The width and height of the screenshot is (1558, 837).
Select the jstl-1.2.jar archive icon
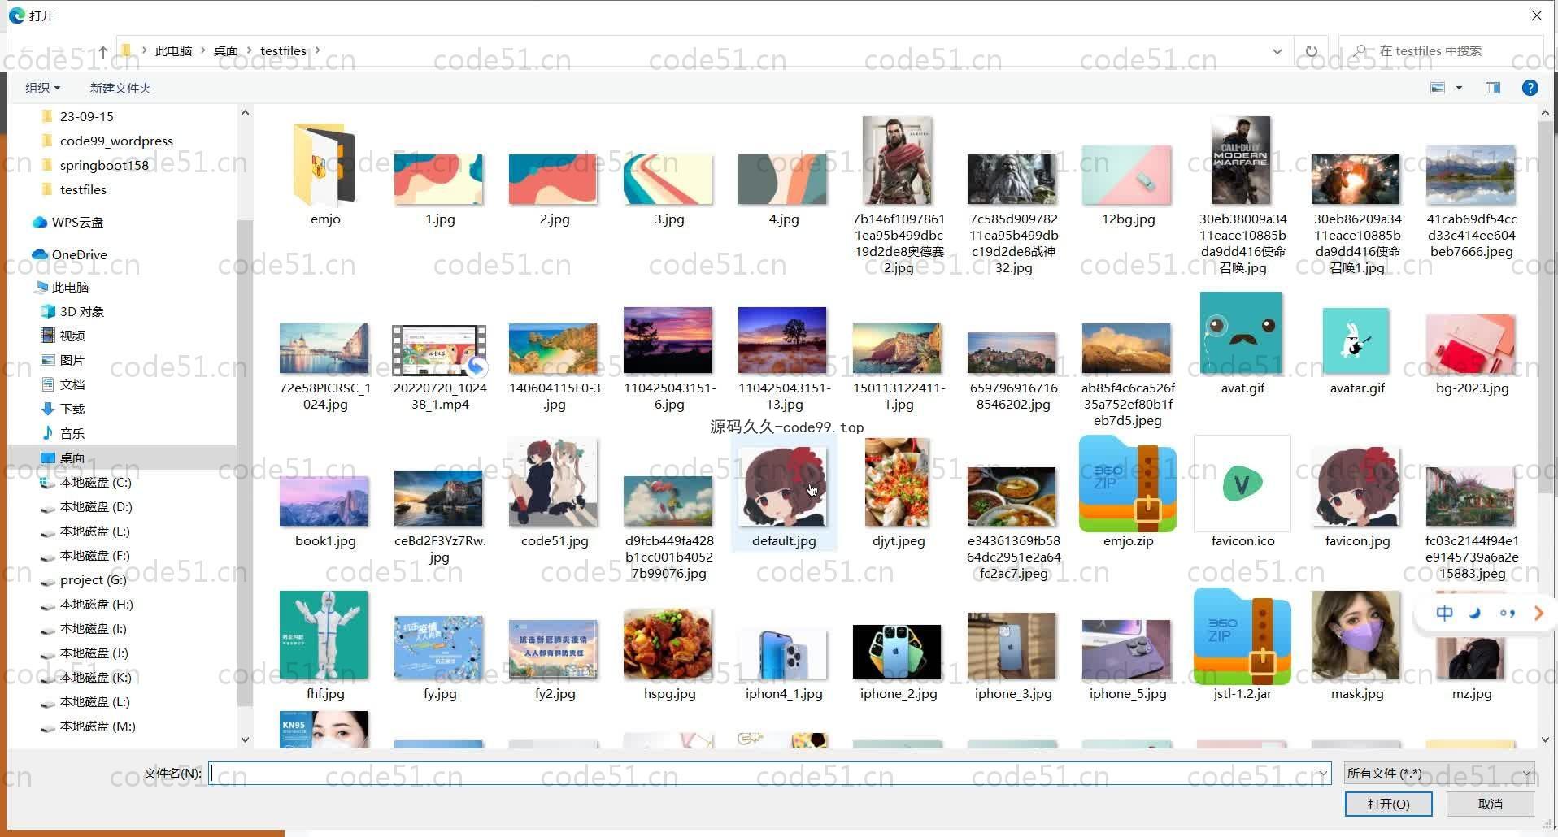(1242, 636)
